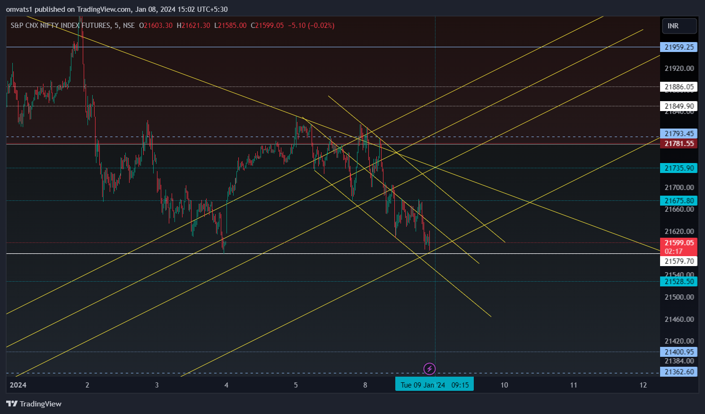Click the 21528.50 price label

pyautogui.click(x=679, y=282)
